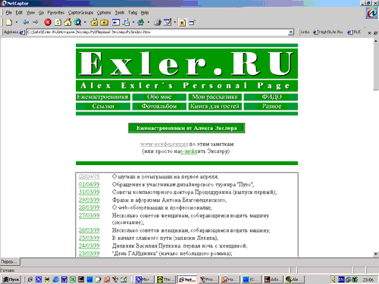Click the Пуск Start button

(x=11, y=279)
